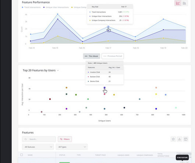Toggle Total Interactions legend series
Screen dimensions: 195x163
coord(31,7)
